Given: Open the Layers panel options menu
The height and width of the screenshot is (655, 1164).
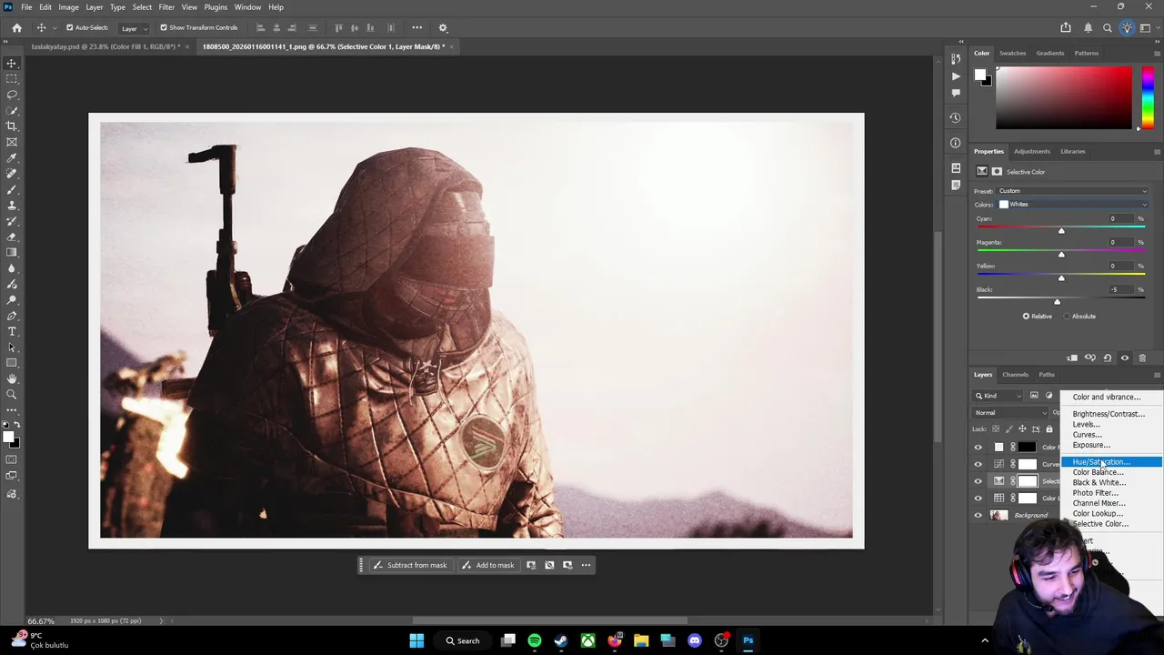Looking at the screenshot, I should (x=1157, y=375).
